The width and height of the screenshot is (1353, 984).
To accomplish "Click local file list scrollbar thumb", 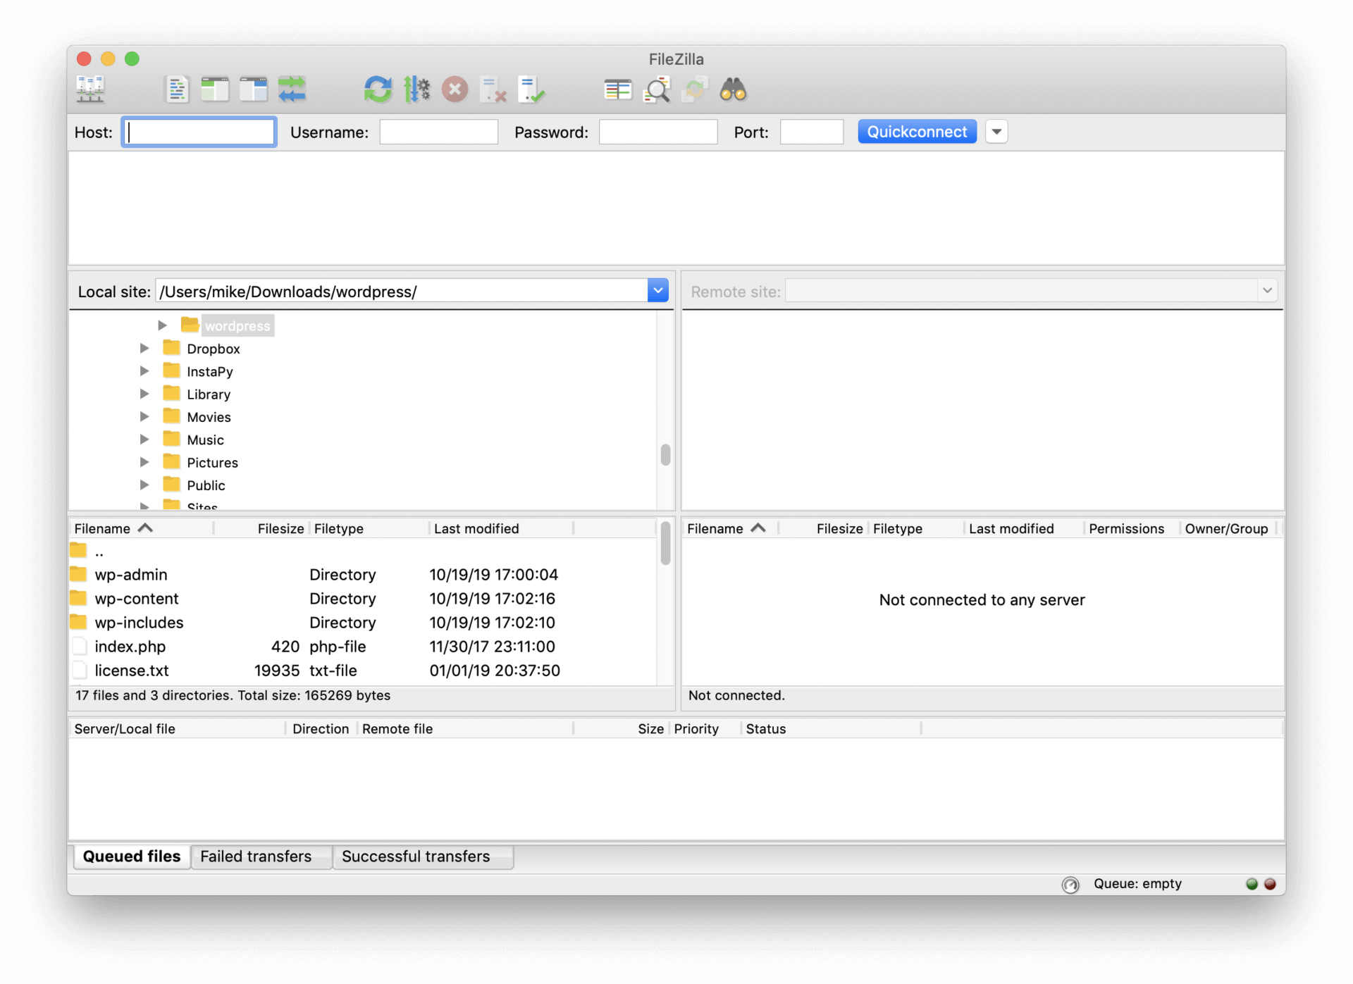I will [665, 544].
